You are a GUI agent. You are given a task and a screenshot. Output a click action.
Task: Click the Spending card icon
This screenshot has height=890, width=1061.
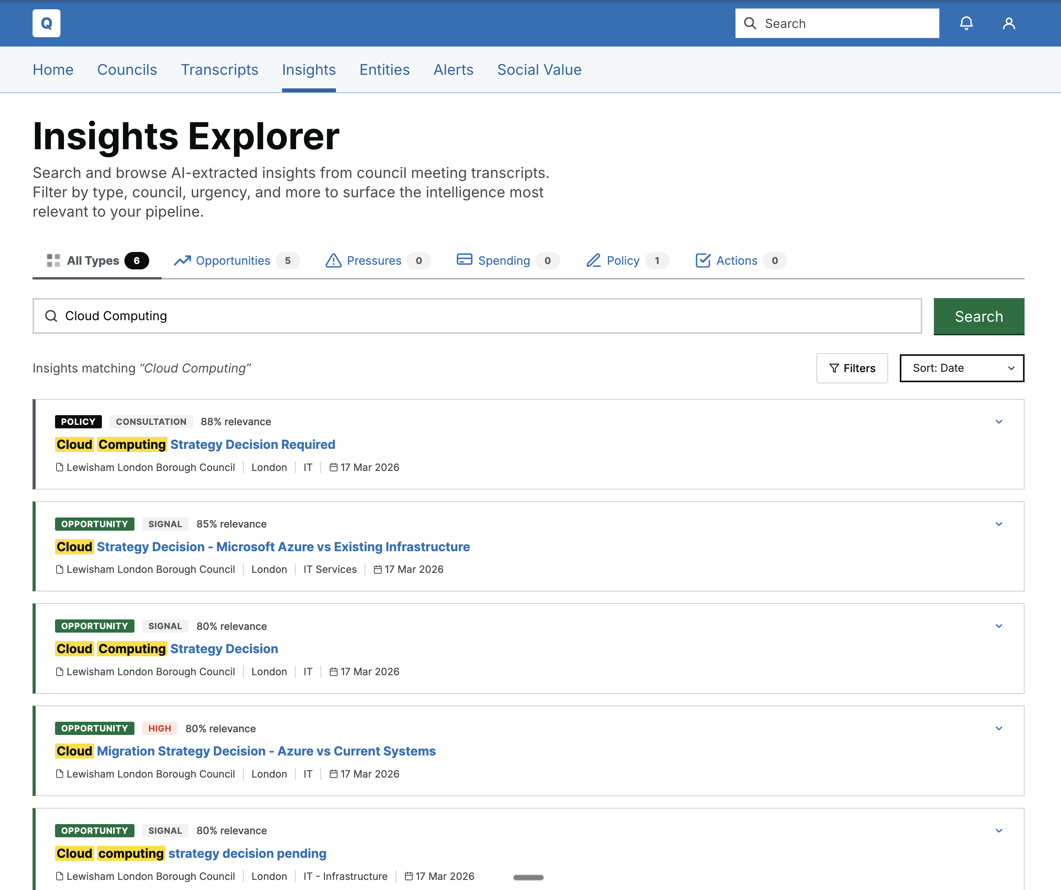coord(464,259)
